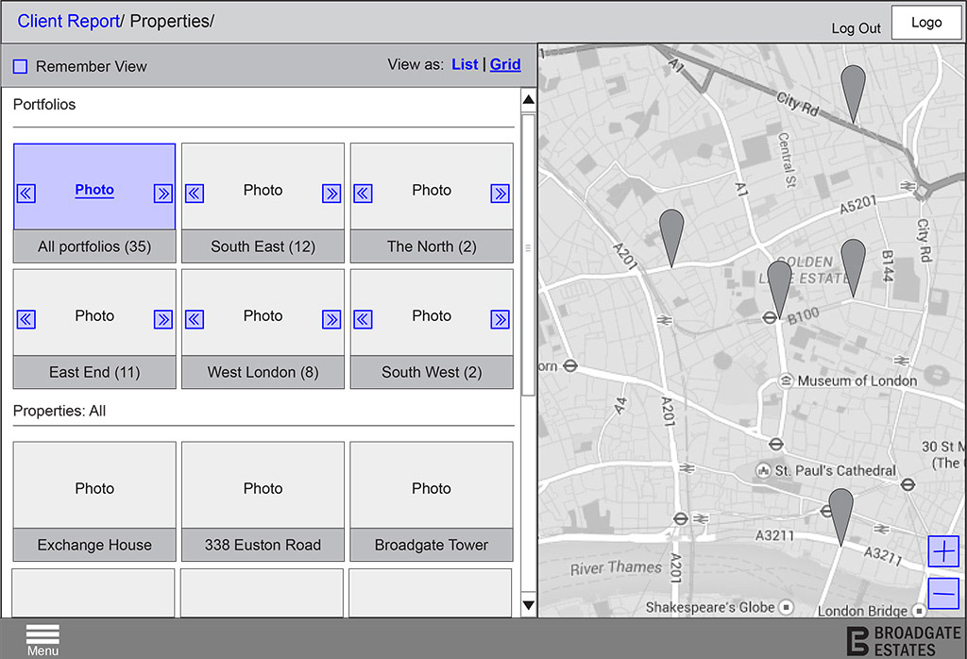Viewport: 967px width, 659px height.
Task: Click the Broadgate Estates logo
Action: coord(904,641)
